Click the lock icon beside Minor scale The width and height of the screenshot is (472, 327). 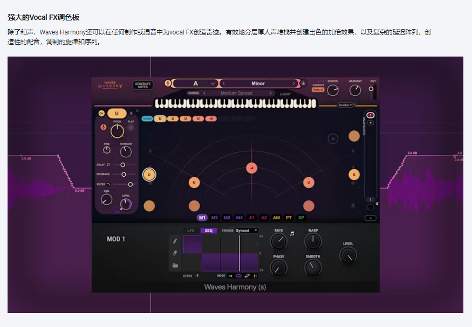[303, 84]
